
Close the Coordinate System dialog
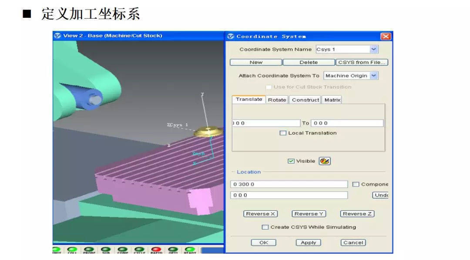pos(386,36)
